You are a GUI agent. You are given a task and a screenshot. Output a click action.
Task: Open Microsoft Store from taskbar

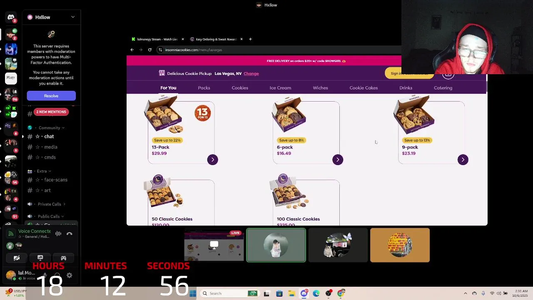[279, 293]
